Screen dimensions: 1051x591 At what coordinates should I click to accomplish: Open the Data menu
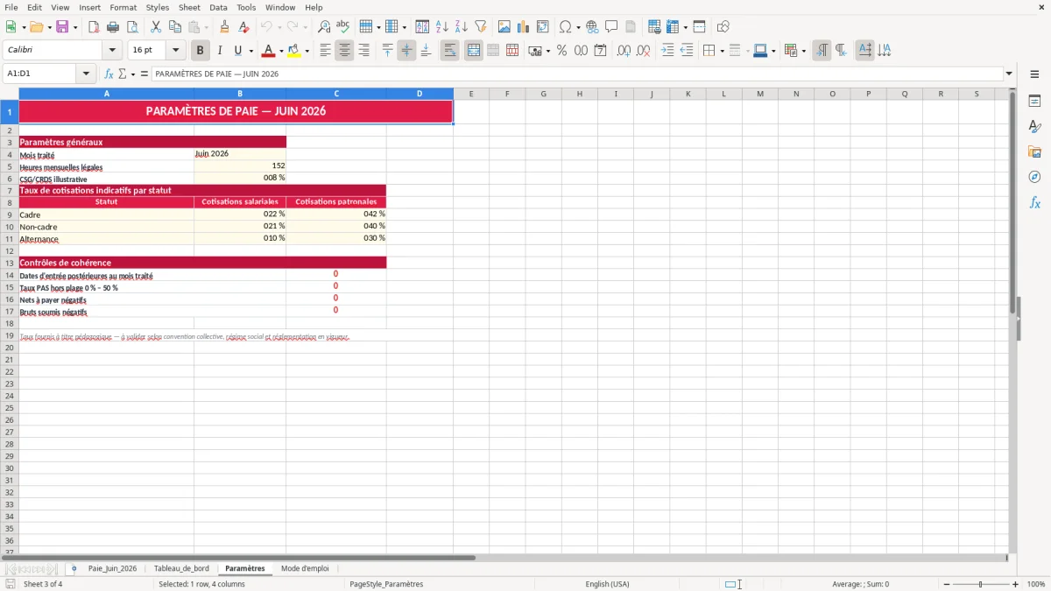(x=218, y=7)
